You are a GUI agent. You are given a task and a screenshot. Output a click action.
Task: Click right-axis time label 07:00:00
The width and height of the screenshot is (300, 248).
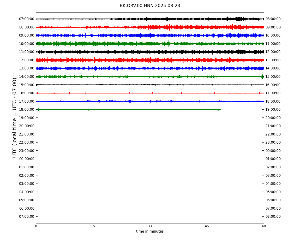coord(273,208)
